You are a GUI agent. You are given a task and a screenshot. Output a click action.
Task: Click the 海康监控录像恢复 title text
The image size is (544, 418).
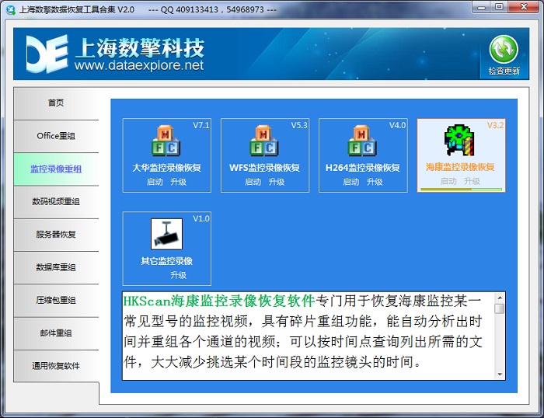pyautogui.click(x=460, y=167)
